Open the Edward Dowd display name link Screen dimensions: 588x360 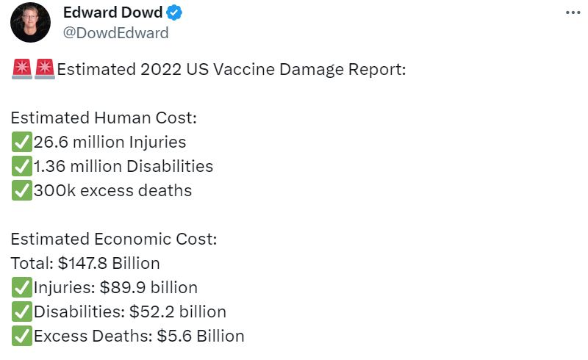(112, 12)
